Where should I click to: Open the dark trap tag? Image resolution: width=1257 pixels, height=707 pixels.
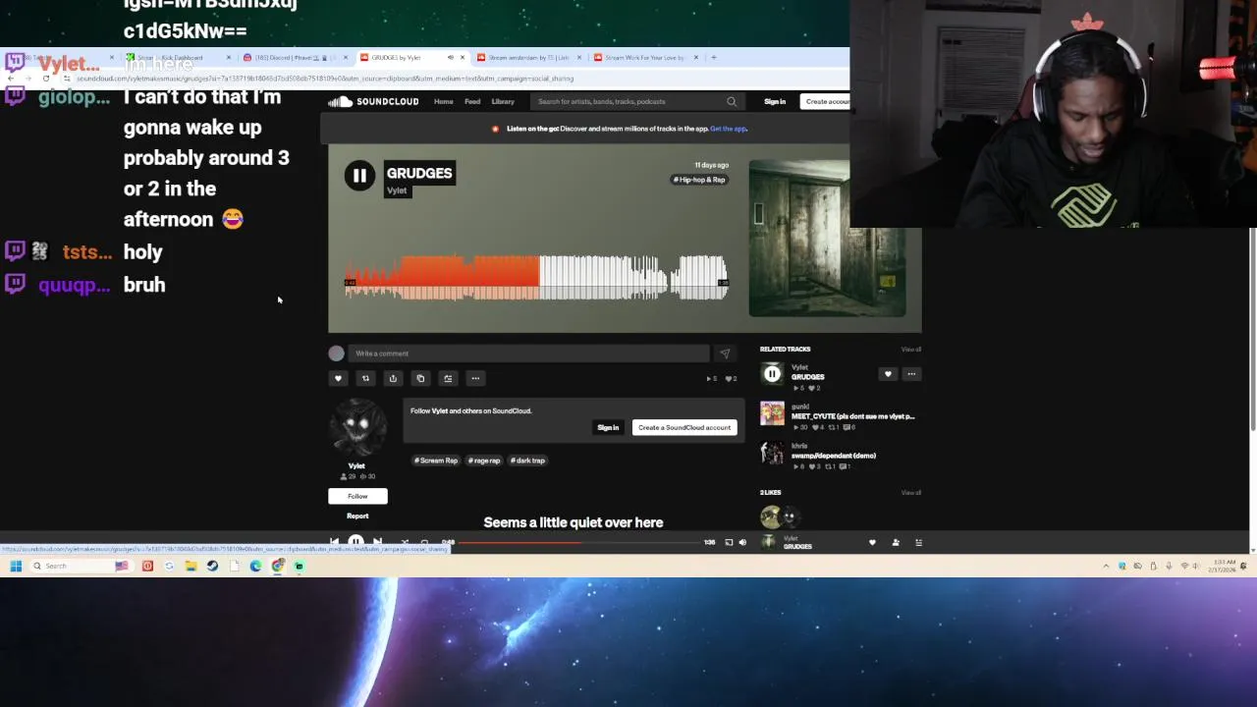[527, 461]
